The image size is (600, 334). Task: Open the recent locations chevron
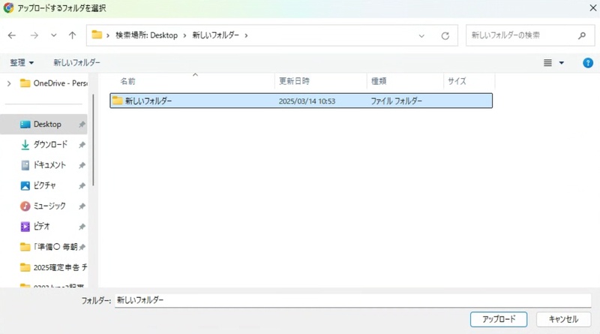(53, 35)
